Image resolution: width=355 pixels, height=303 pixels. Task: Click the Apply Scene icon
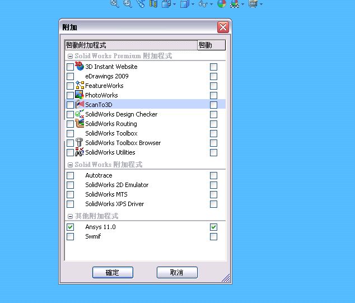(235, 3)
